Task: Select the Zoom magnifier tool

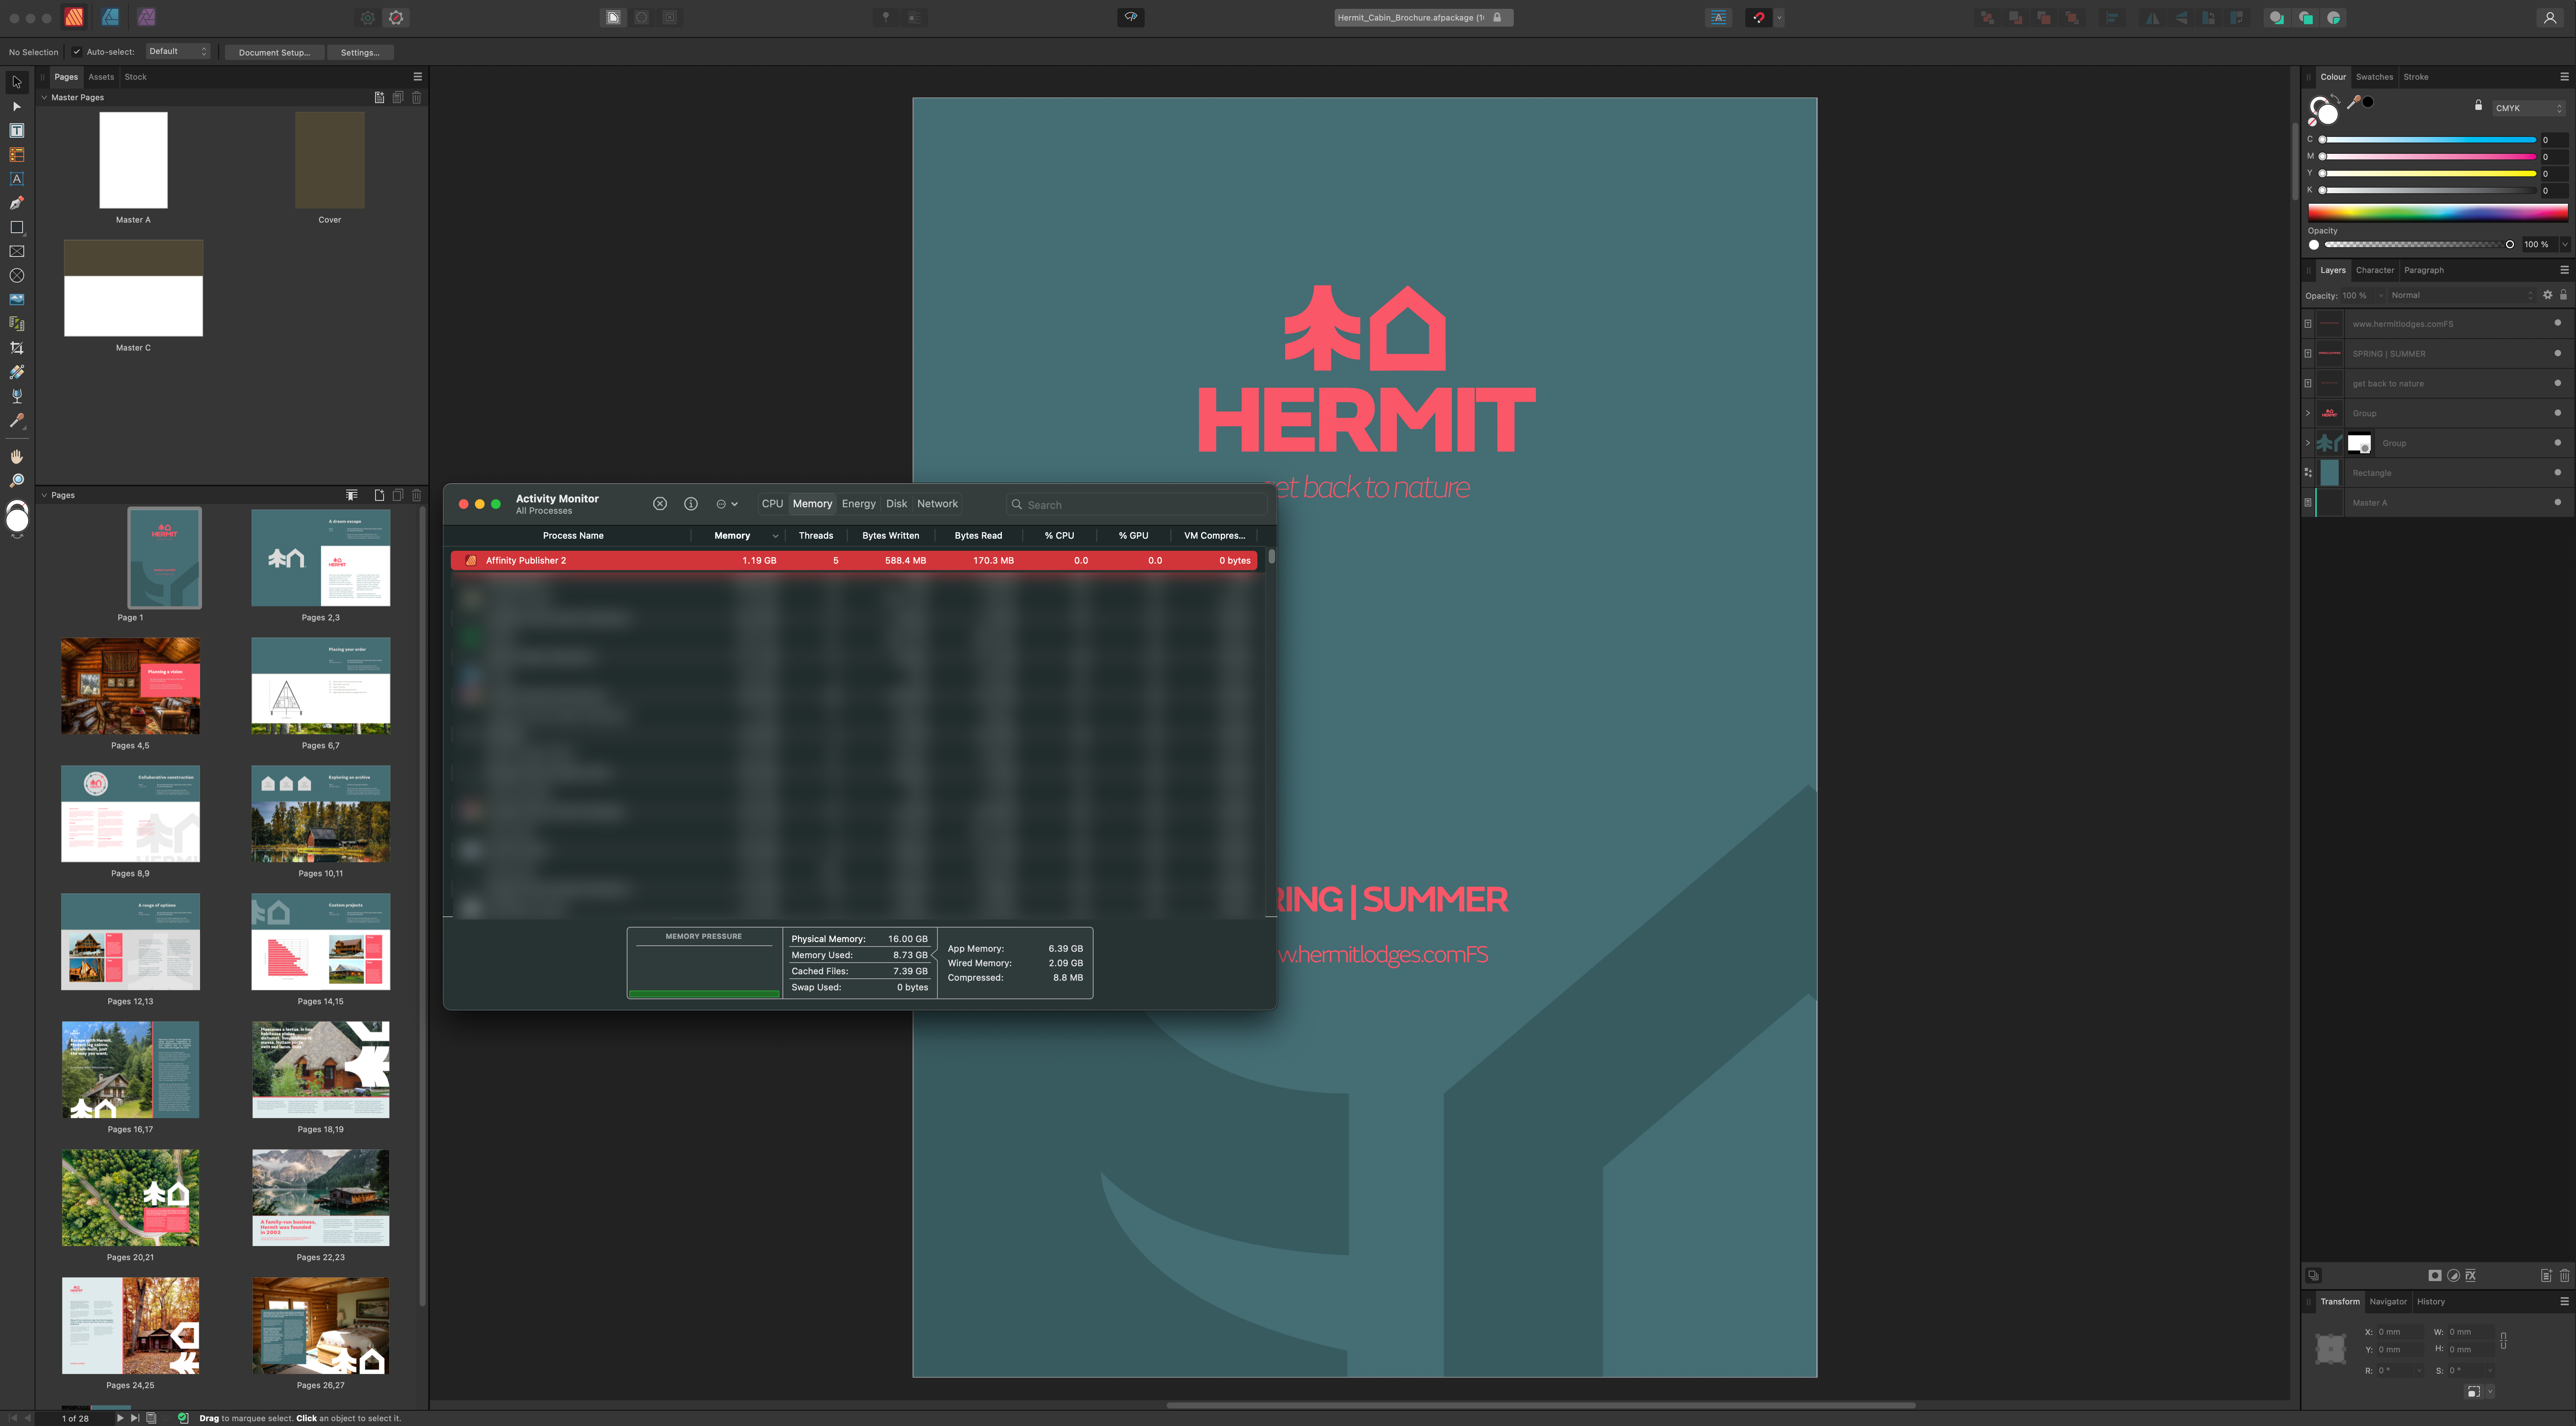Action: (x=16, y=481)
